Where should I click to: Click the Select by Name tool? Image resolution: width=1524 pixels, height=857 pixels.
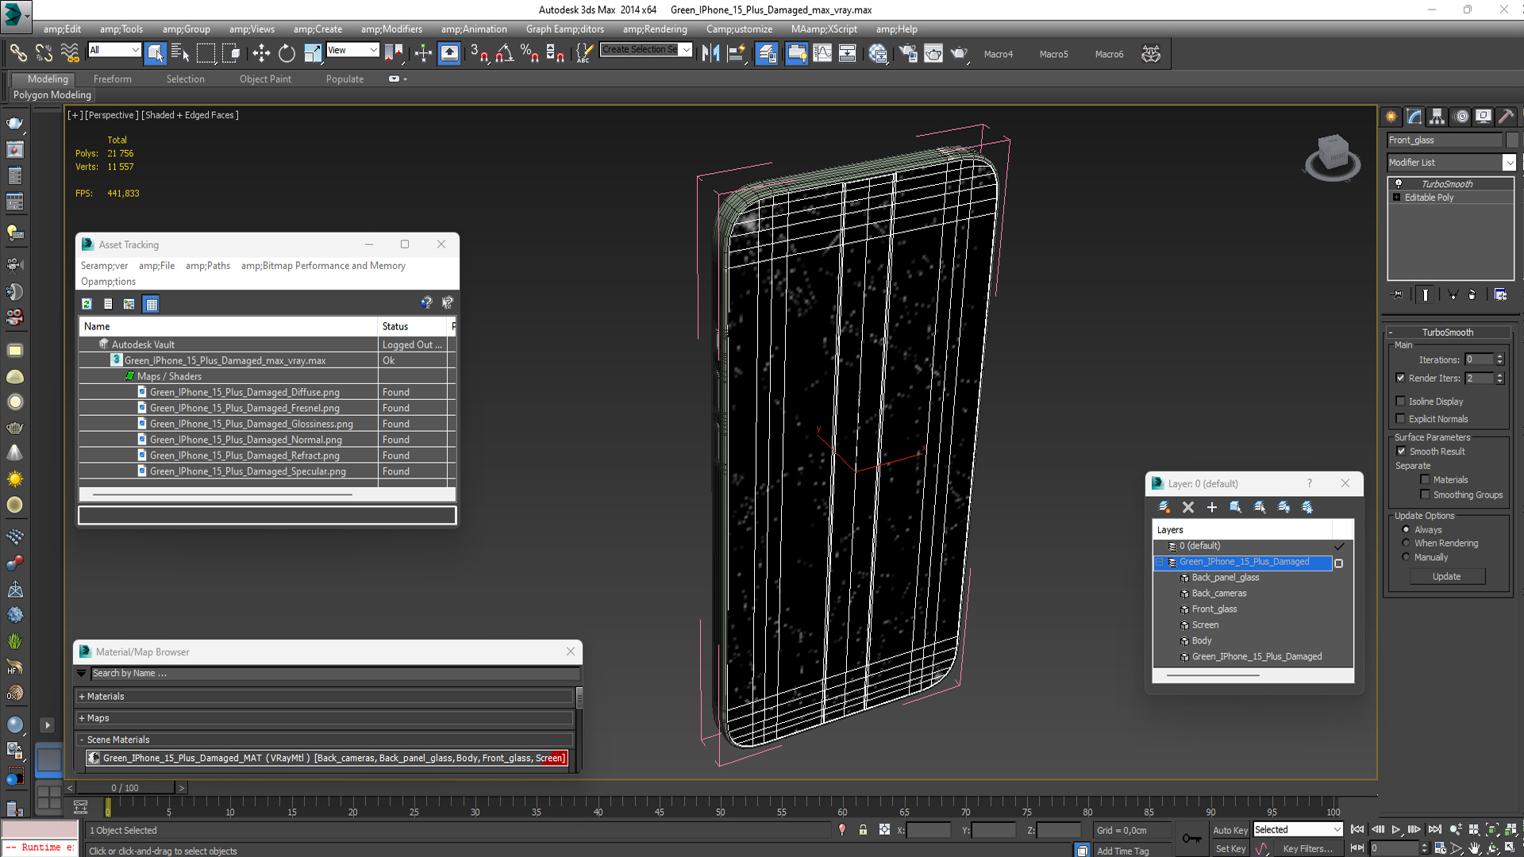pos(180,53)
